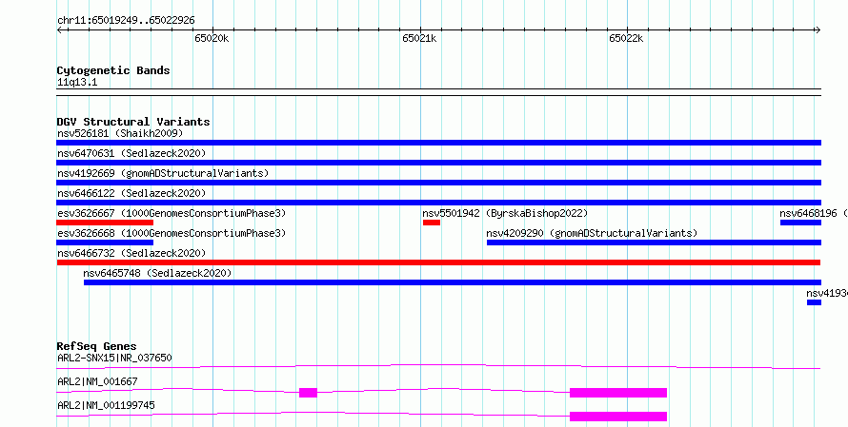Click the truncated nsv4193 variant label
Viewport: 848px width, 427px height.
827,293
